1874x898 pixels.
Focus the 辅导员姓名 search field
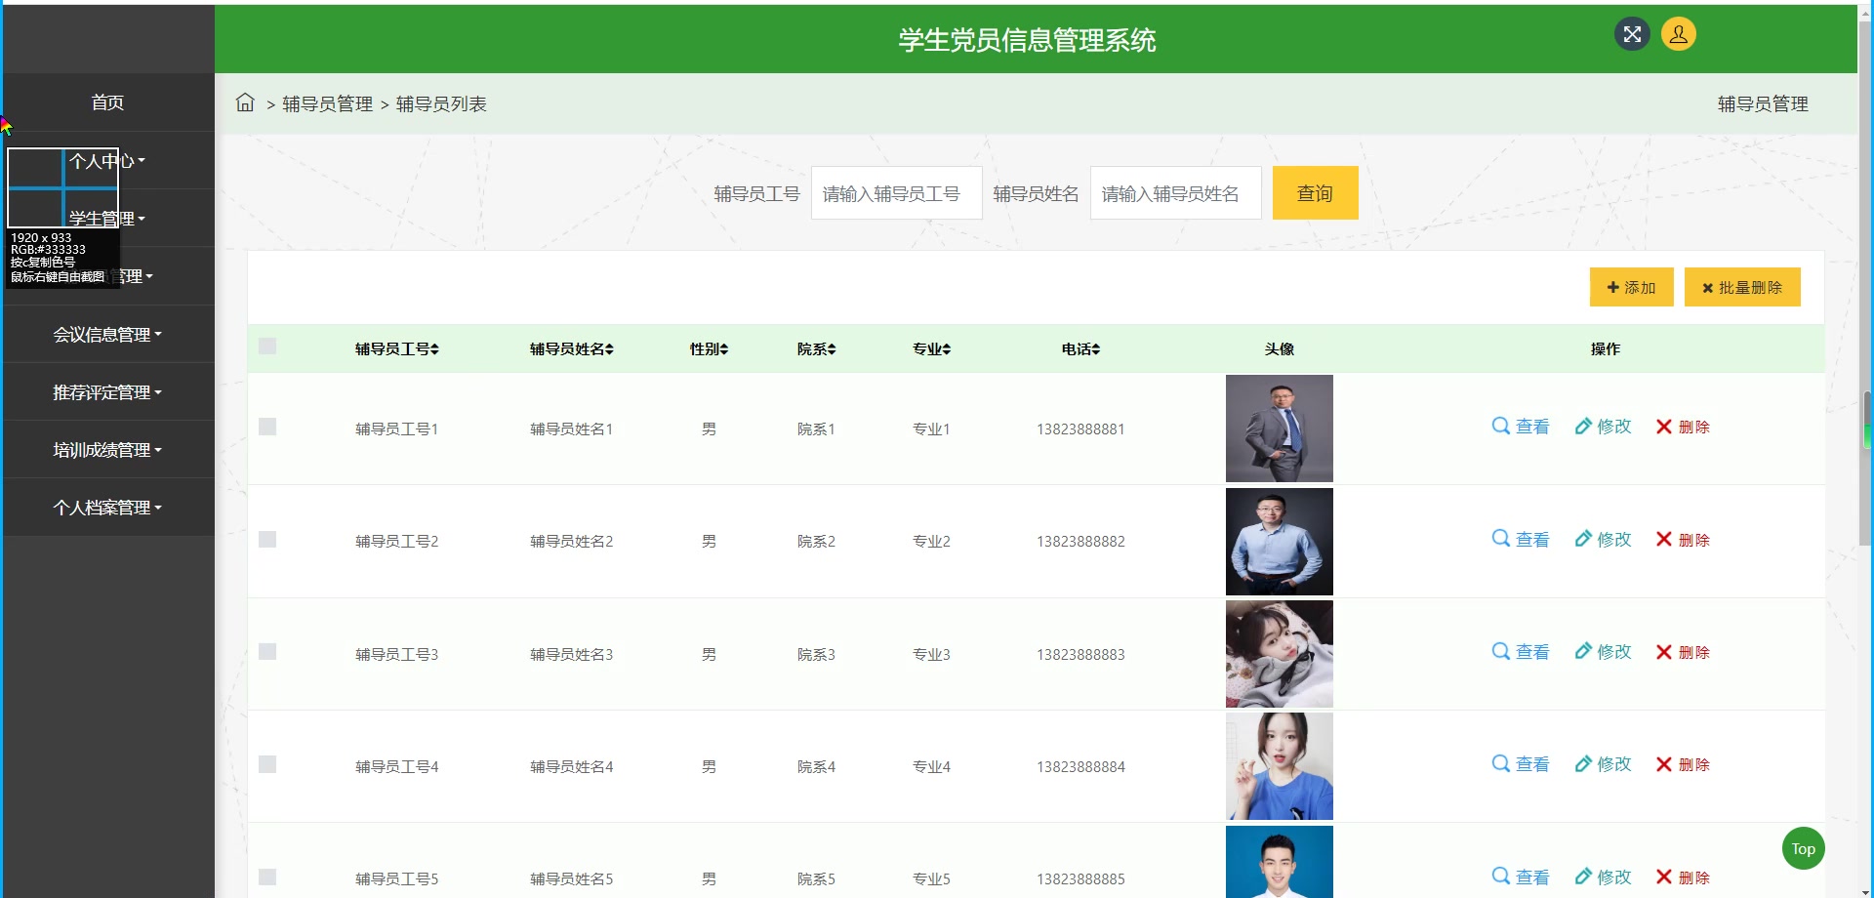(1175, 192)
